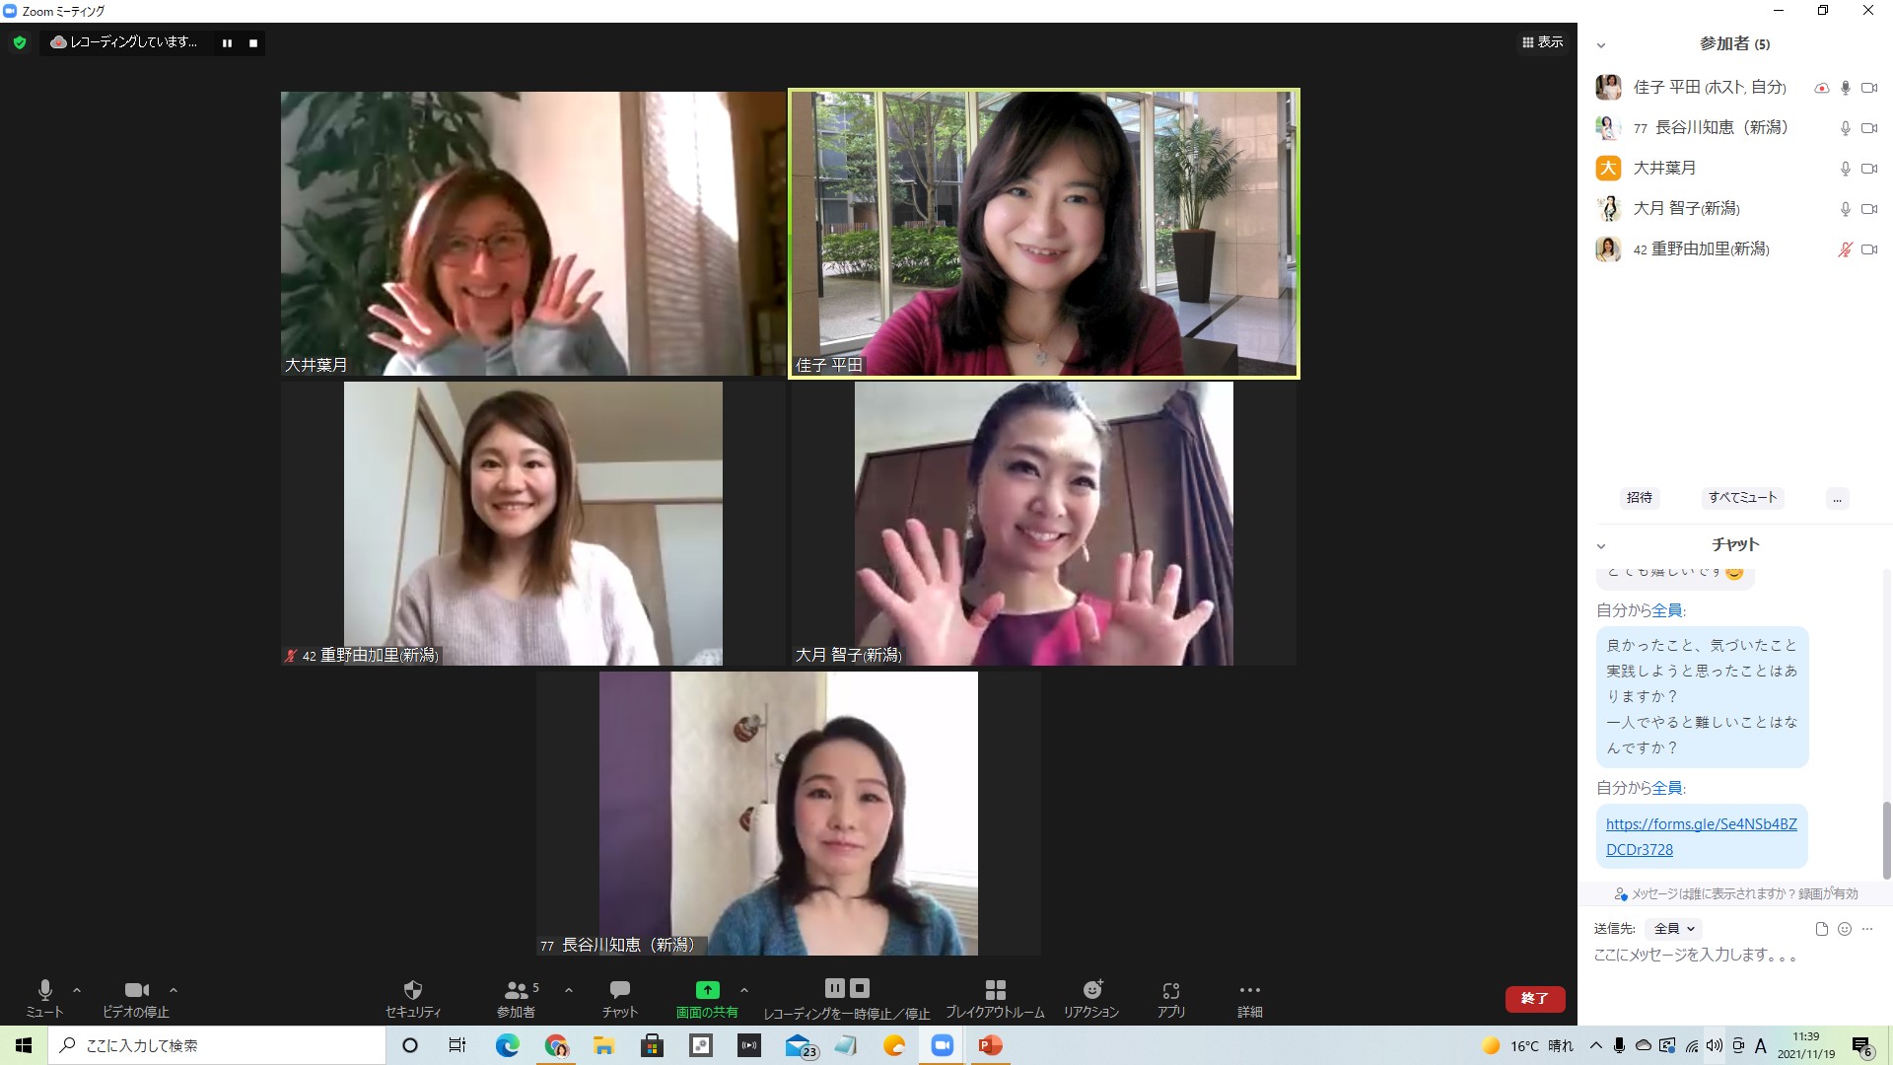1893x1065 pixels.
Task: Click microphone icon for 大井葉月 in list
Action: pyautogui.click(x=1846, y=169)
